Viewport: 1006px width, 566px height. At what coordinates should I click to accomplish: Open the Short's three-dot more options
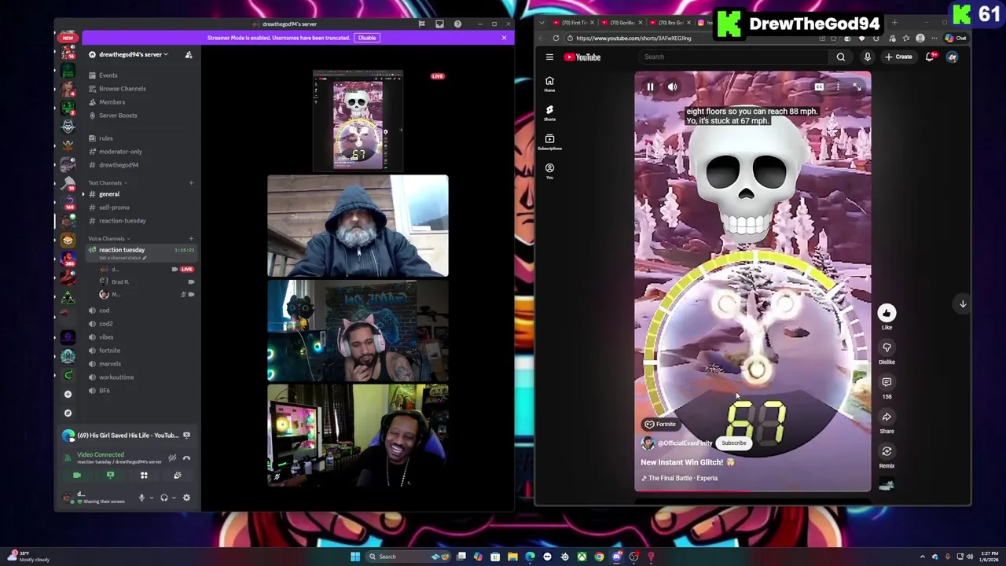click(x=838, y=87)
